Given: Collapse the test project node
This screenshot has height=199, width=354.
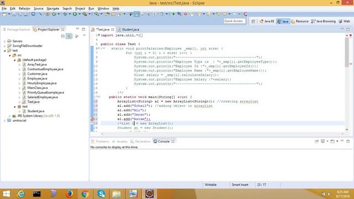Looking at the screenshot, I should tap(5, 51).
